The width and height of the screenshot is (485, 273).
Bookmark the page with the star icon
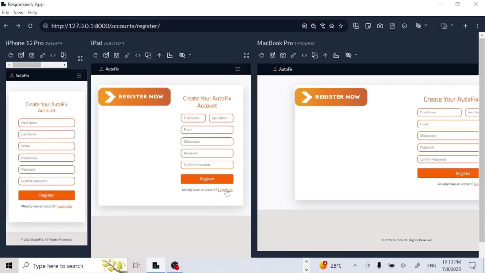click(340, 26)
